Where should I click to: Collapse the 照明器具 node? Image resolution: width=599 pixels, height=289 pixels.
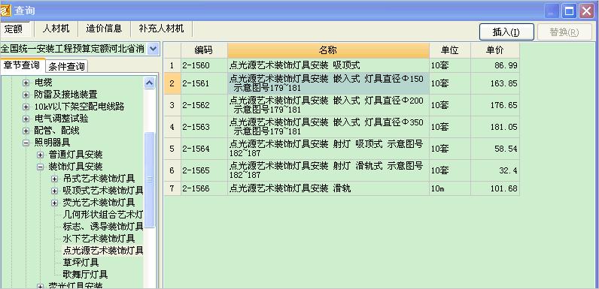[x=26, y=143]
